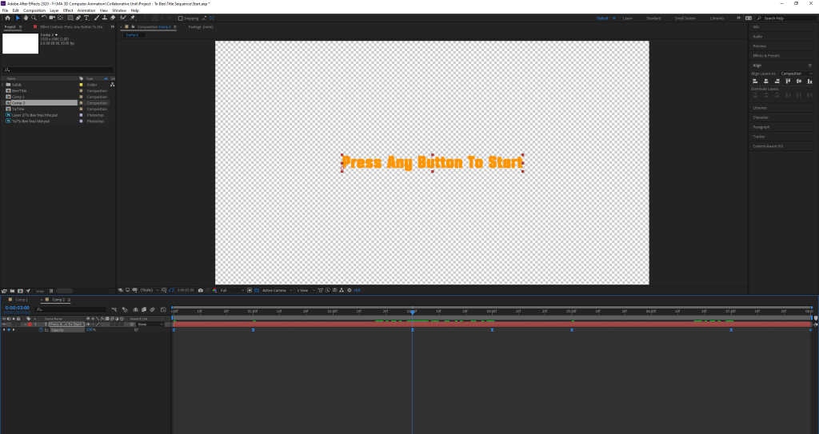The image size is (819, 434).
Task: Select the Eraser tool
Action: 112,18
